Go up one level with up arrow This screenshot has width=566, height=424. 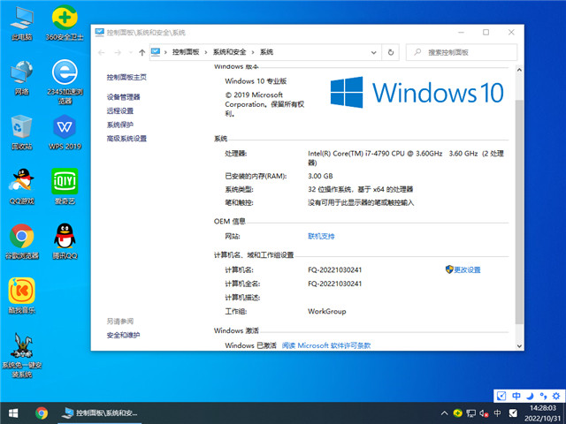point(141,52)
